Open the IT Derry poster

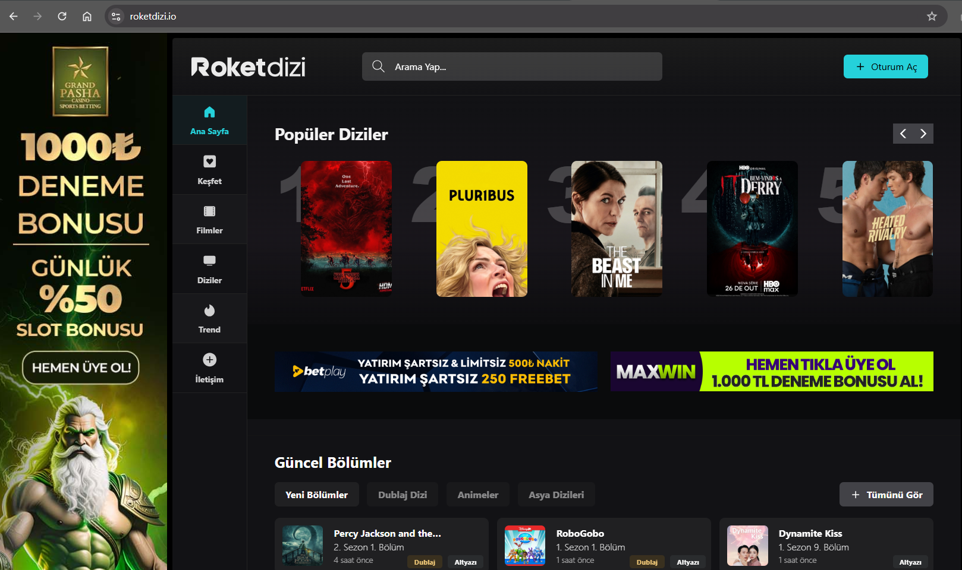coord(752,229)
